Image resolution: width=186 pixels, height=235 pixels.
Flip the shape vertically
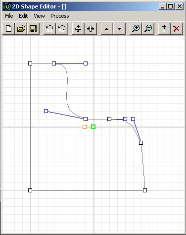[78, 29]
